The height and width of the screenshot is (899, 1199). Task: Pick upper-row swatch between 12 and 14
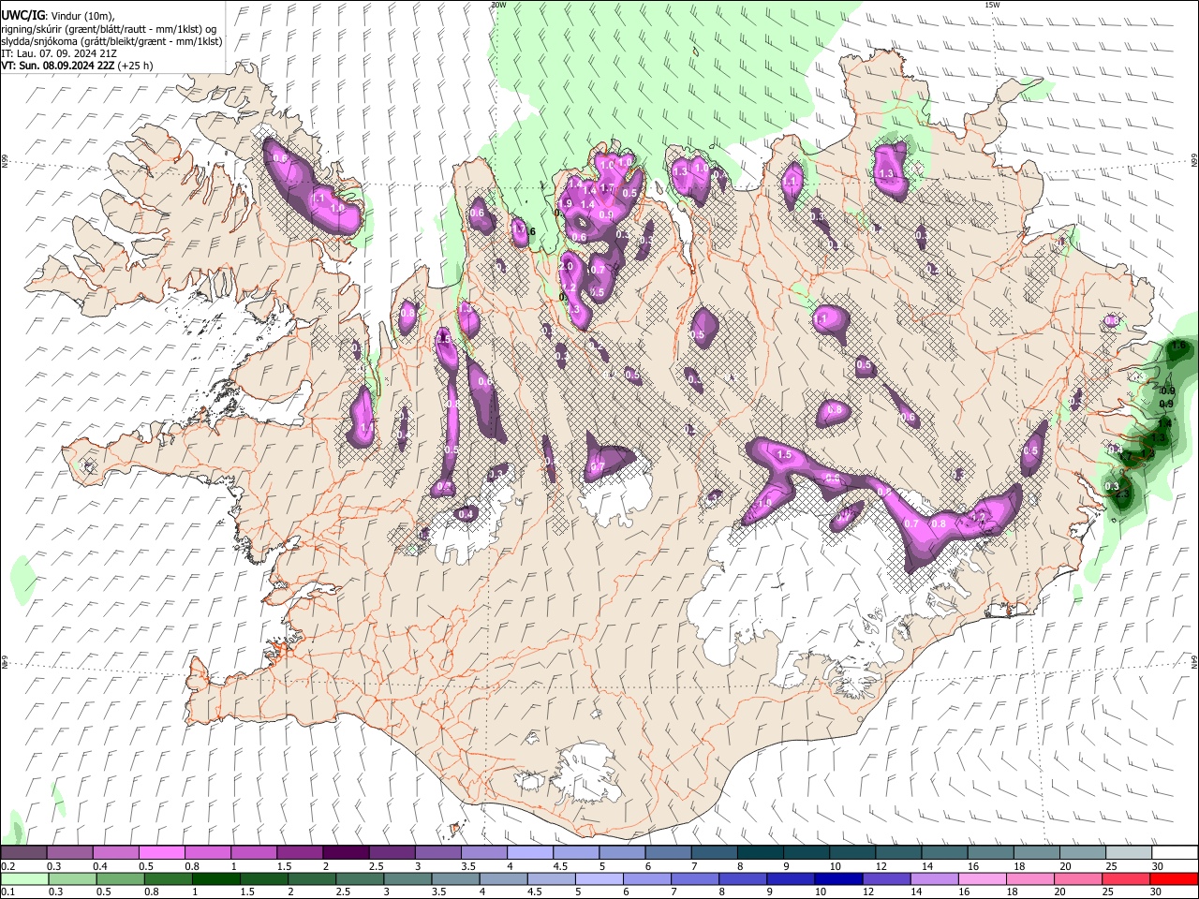tap(898, 852)
